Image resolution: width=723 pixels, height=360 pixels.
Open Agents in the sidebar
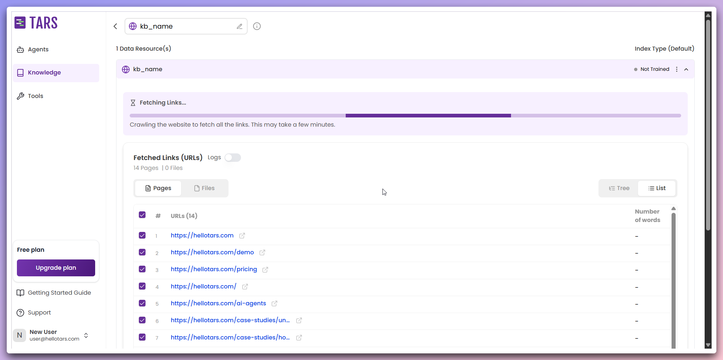tap(56, 50)
